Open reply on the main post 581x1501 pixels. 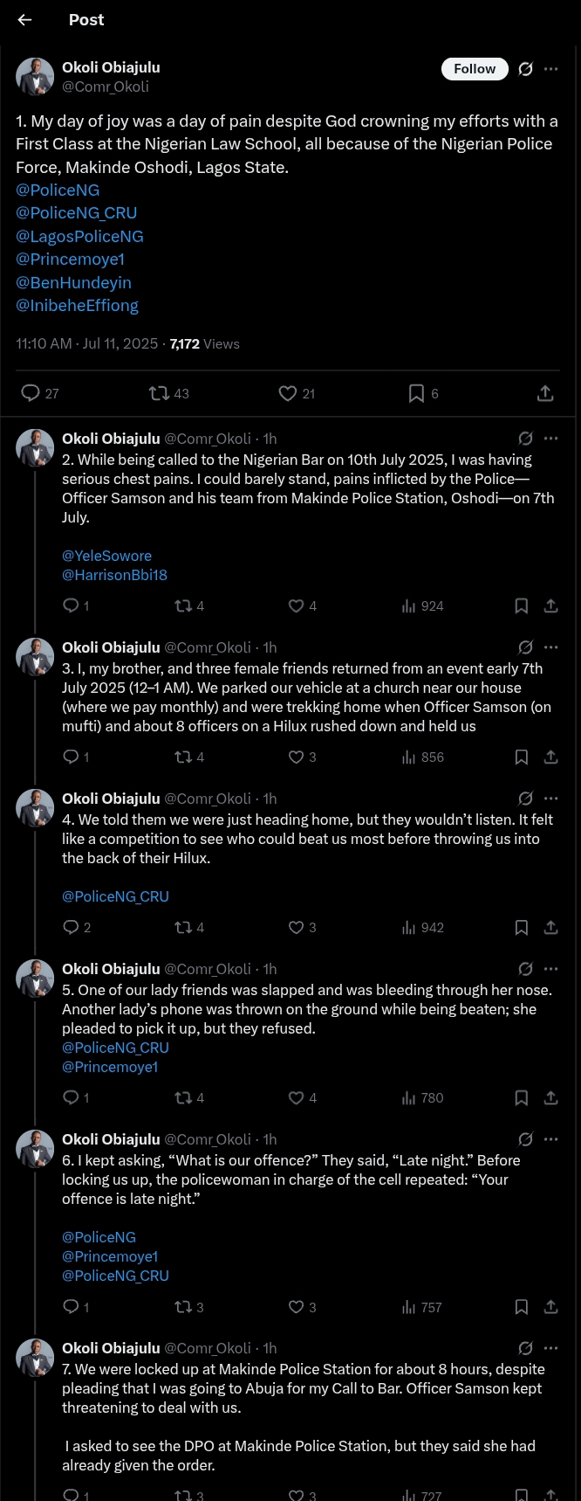pyautogui.click(x=31, y=393)
